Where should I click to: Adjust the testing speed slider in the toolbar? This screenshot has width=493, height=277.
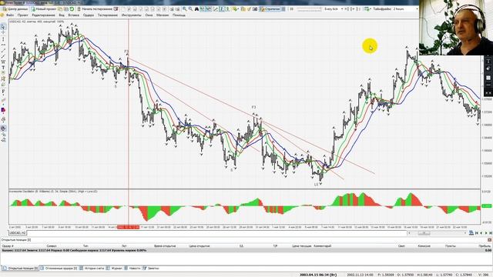310,9
